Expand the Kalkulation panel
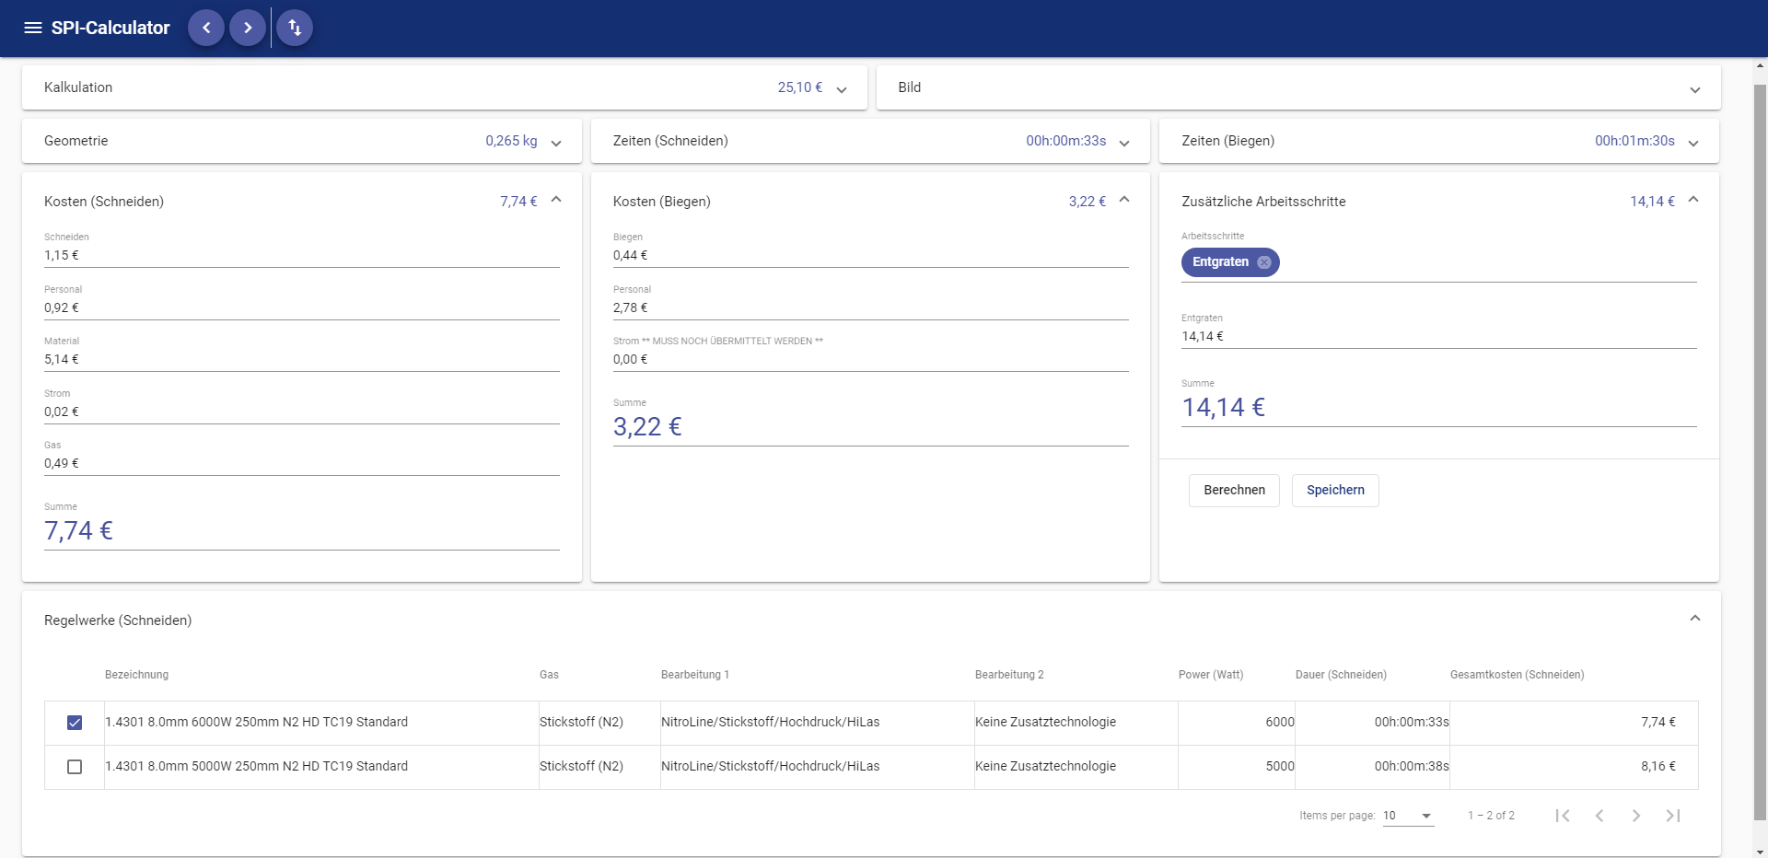The height and width of the screenshot is (858, 1768). pyautogui.click(x=841, y=89)
